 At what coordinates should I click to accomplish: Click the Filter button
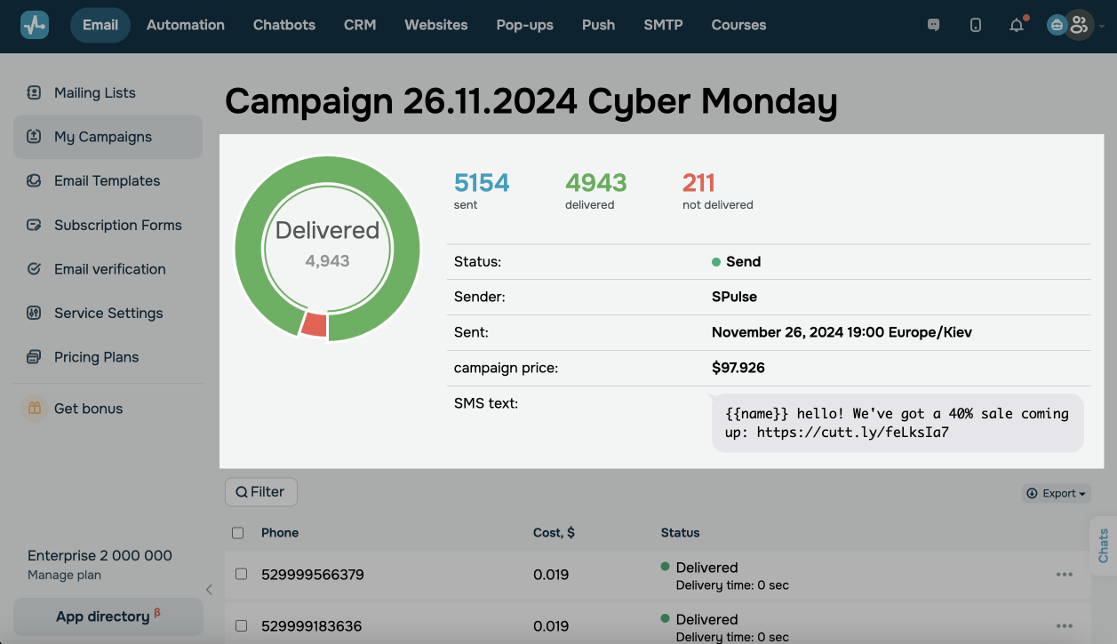[260, 492]
